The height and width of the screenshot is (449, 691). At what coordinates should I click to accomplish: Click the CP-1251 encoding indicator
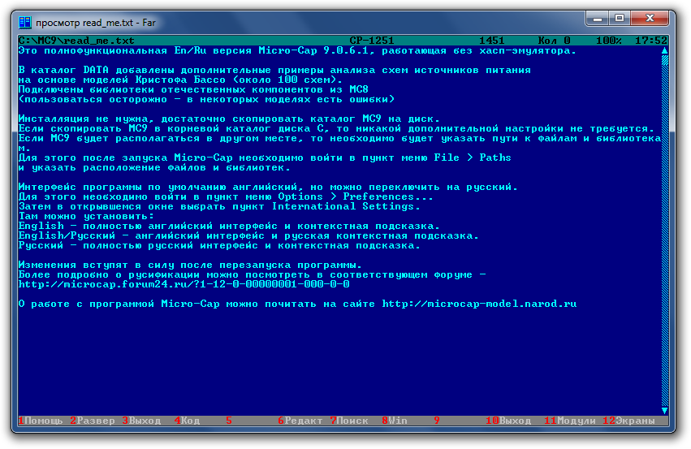[x=372, y=41]
